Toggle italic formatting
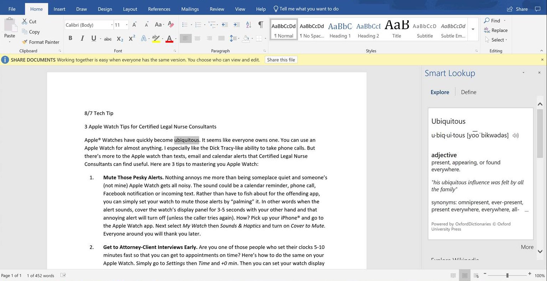Viewport: 547px width, 281px height. (x=82, y=38)
